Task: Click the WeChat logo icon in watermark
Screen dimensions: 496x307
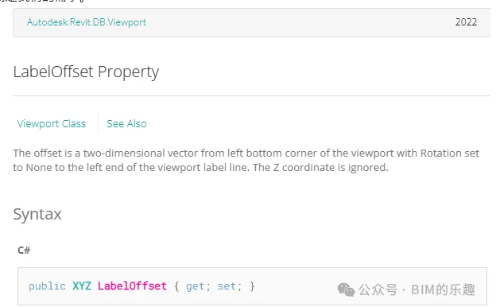Action: click(346, 290)
